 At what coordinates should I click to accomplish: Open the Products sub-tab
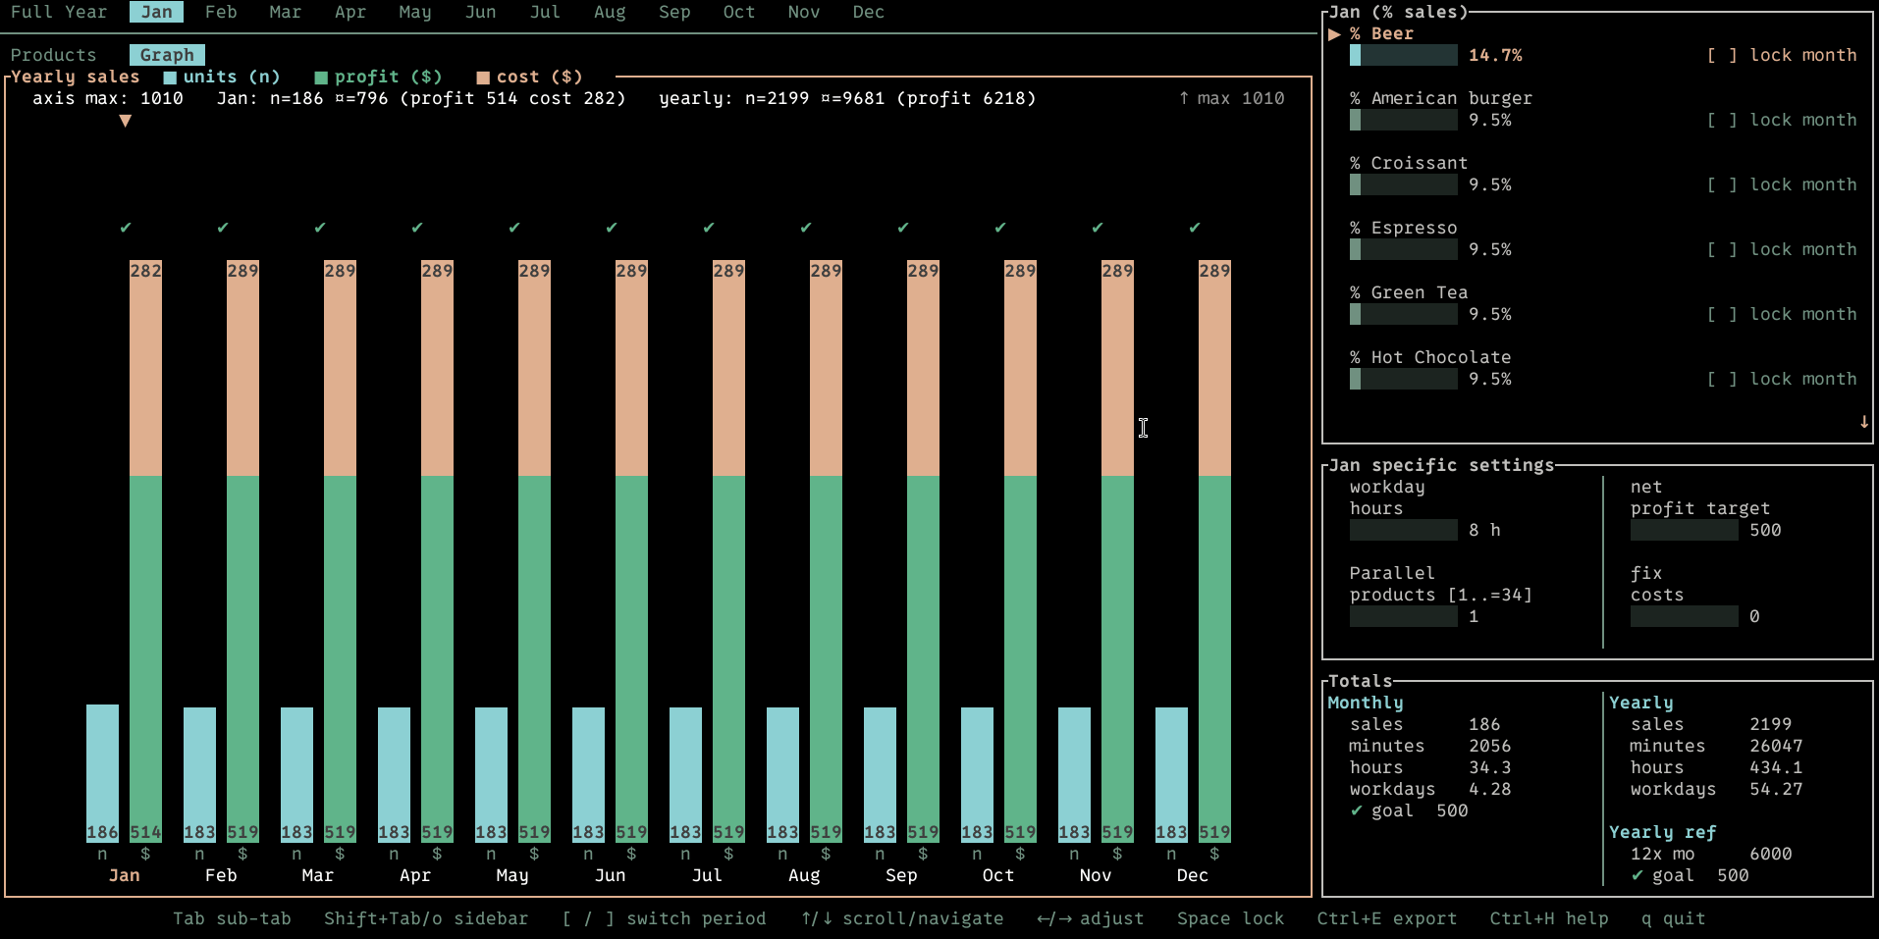[54, 55]
